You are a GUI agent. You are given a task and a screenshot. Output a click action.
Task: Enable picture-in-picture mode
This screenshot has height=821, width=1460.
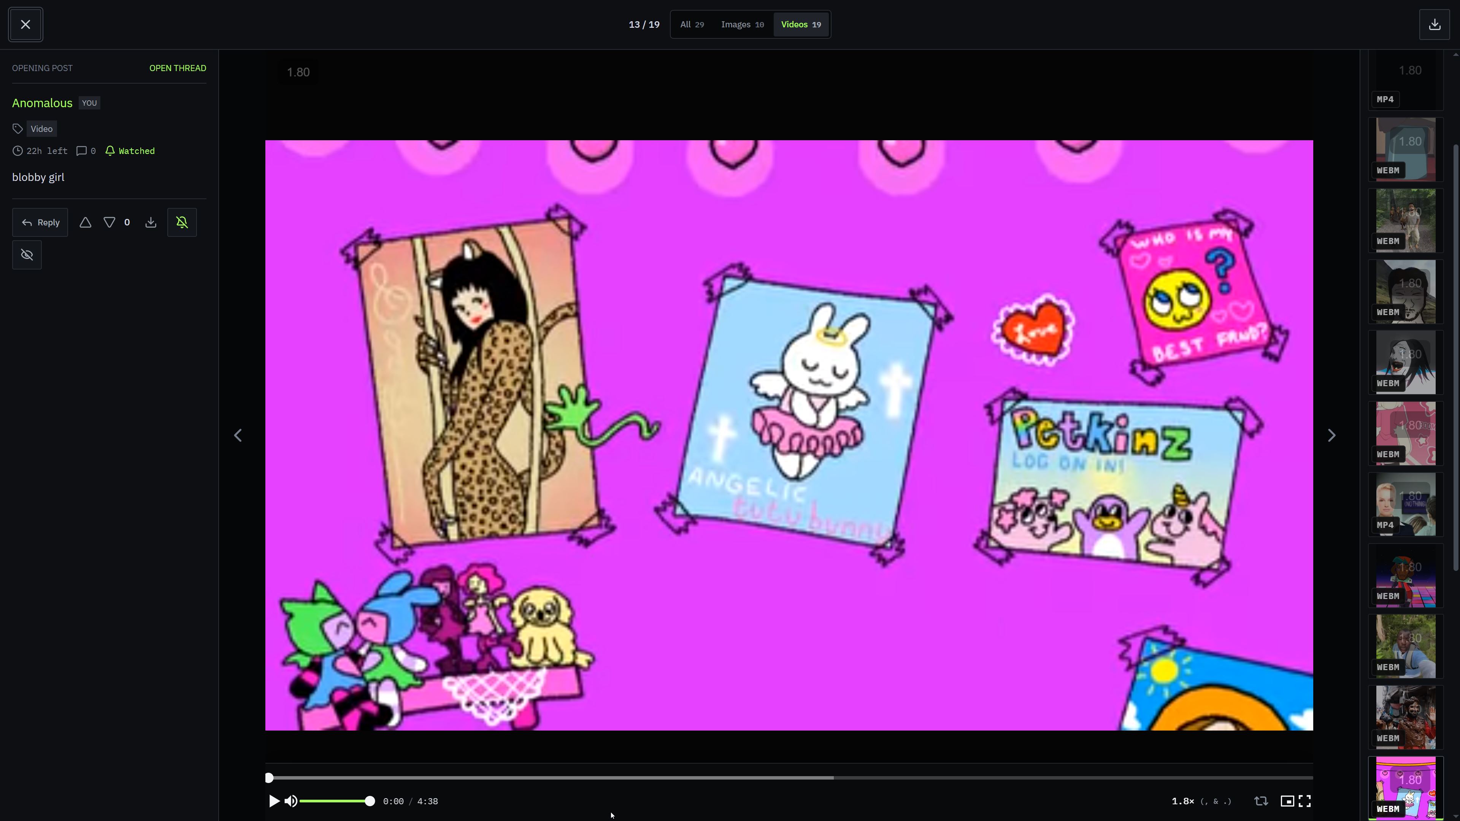(1287, 801)
